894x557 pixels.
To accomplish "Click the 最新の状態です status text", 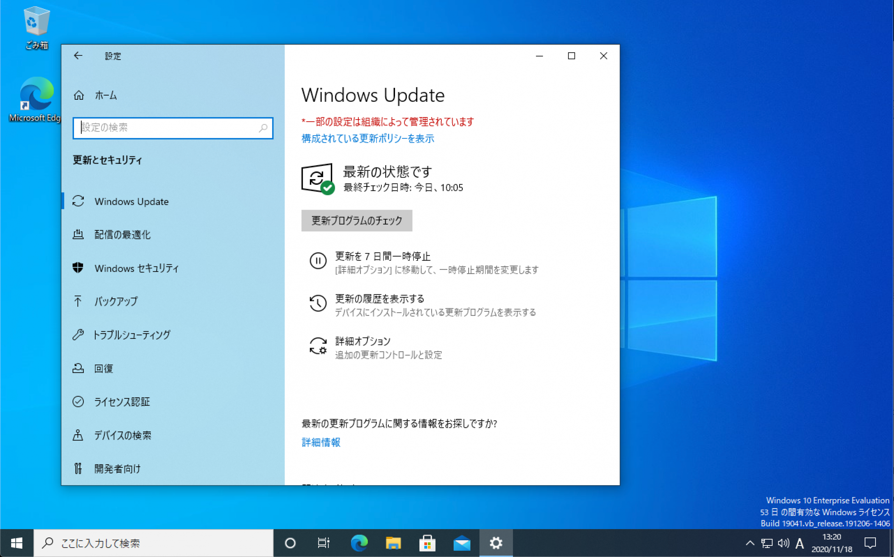I will pos(387,172).
